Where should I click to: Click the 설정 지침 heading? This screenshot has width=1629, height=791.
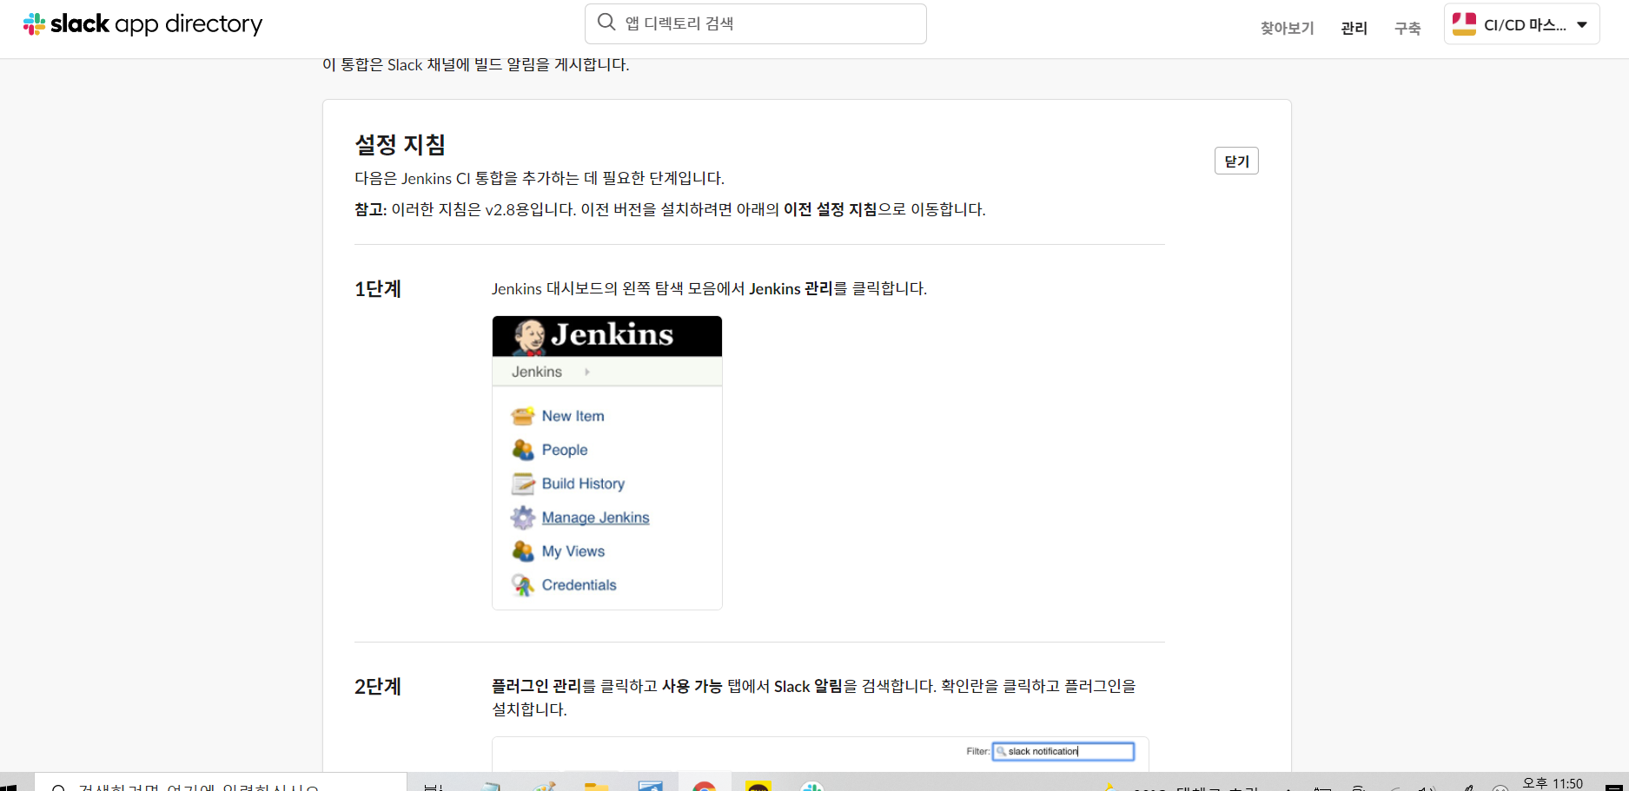pos(400,144)
